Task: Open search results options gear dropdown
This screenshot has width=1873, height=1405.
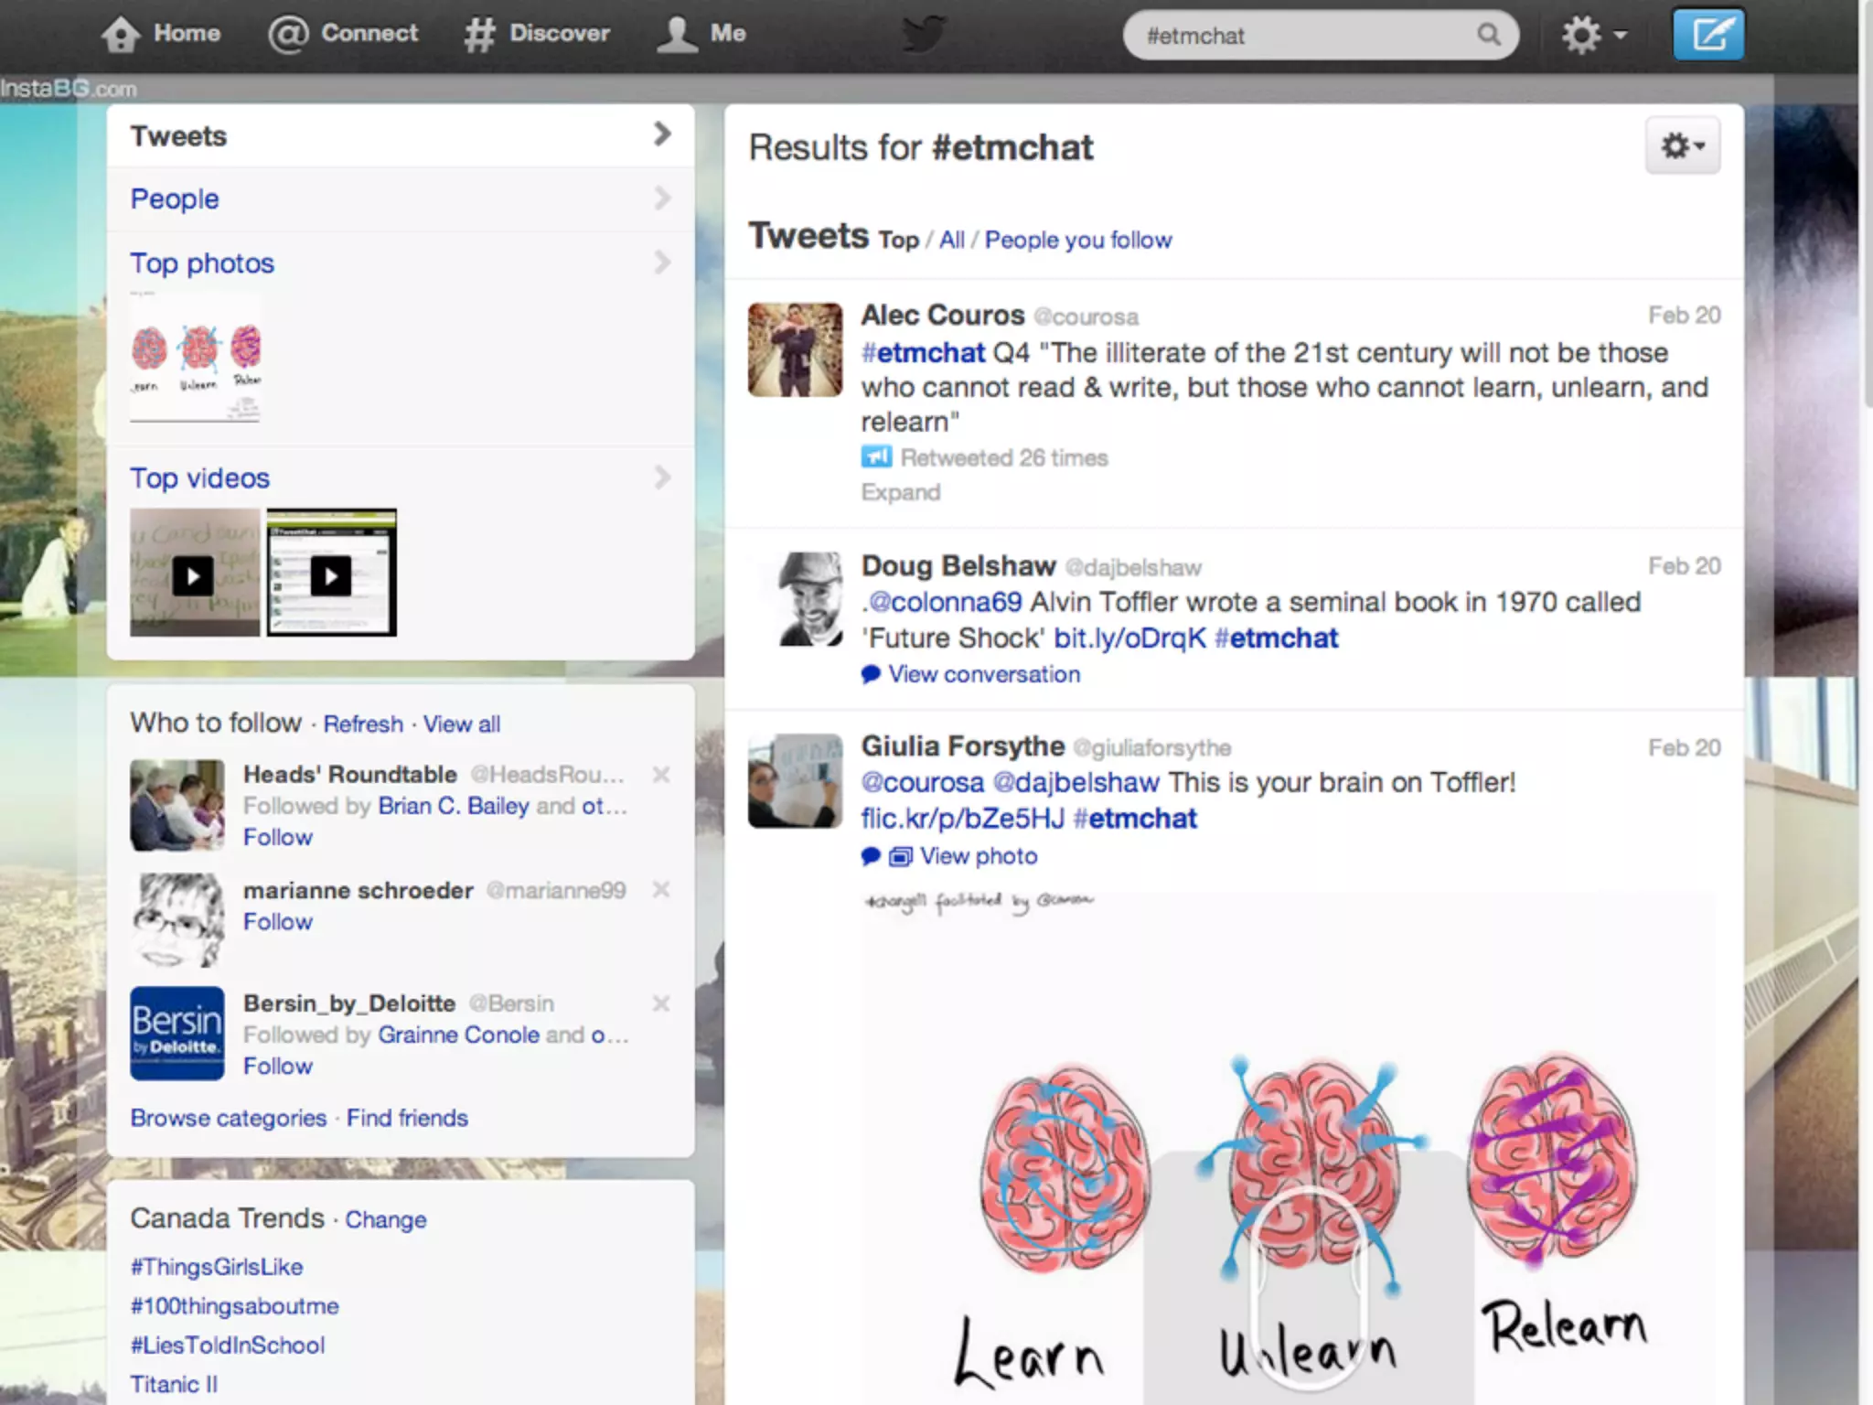Action: tap(1682, 145)
